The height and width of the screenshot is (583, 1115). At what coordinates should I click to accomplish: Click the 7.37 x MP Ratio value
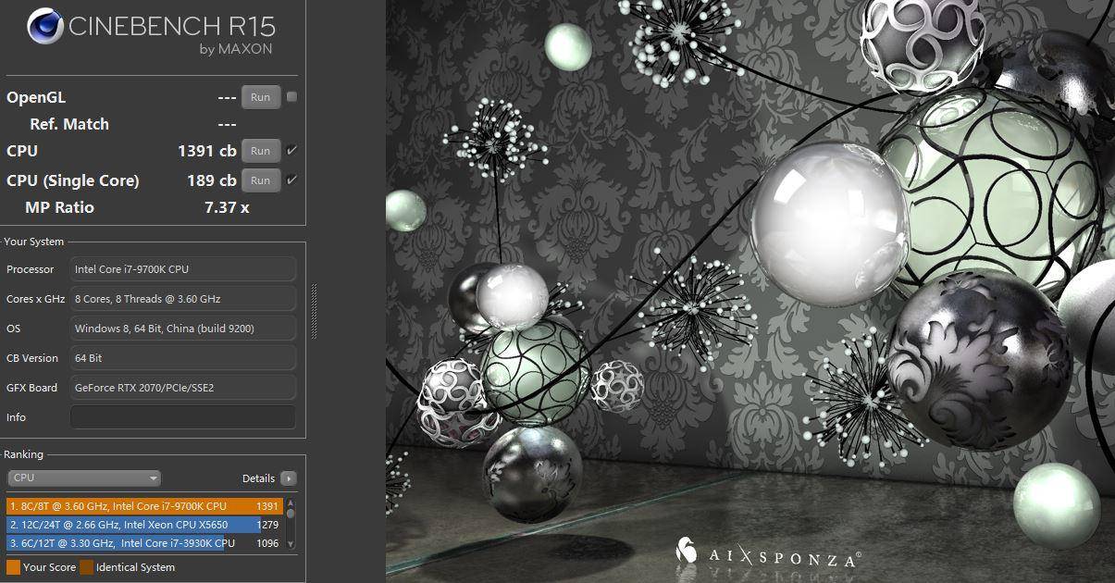227,207
